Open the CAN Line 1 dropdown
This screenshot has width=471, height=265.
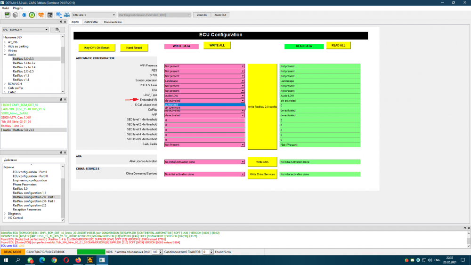point(114,15)
